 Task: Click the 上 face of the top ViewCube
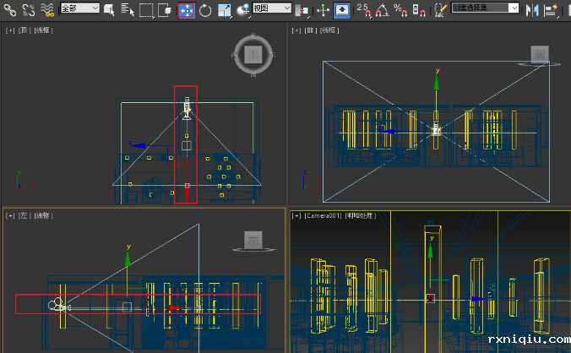point(253,55)
